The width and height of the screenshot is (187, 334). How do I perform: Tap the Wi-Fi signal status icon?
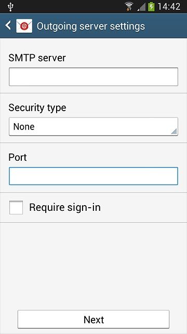[x=129, y=6]
